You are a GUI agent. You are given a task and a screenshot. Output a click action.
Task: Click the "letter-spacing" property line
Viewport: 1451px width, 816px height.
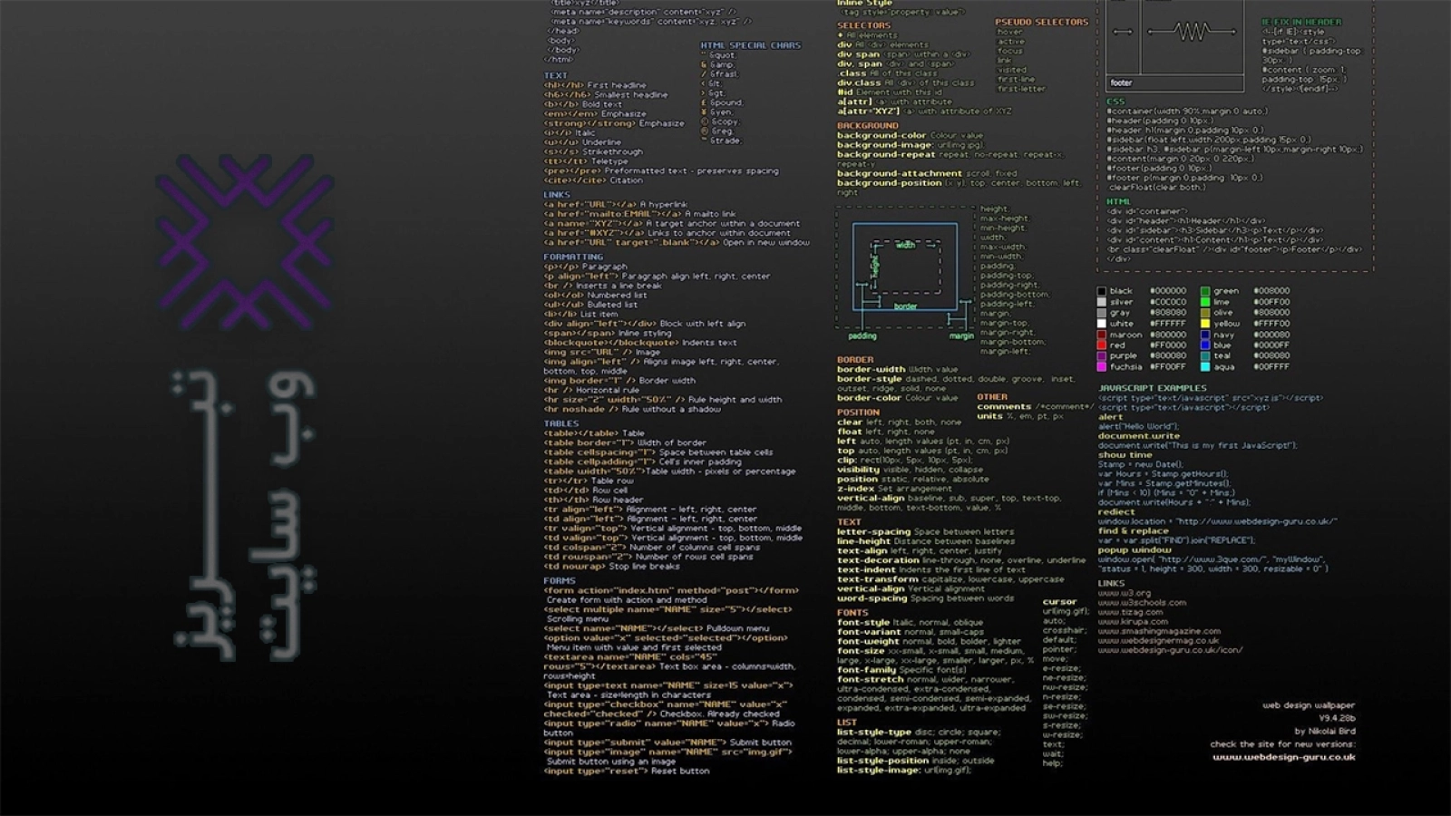tap(925, 532)
